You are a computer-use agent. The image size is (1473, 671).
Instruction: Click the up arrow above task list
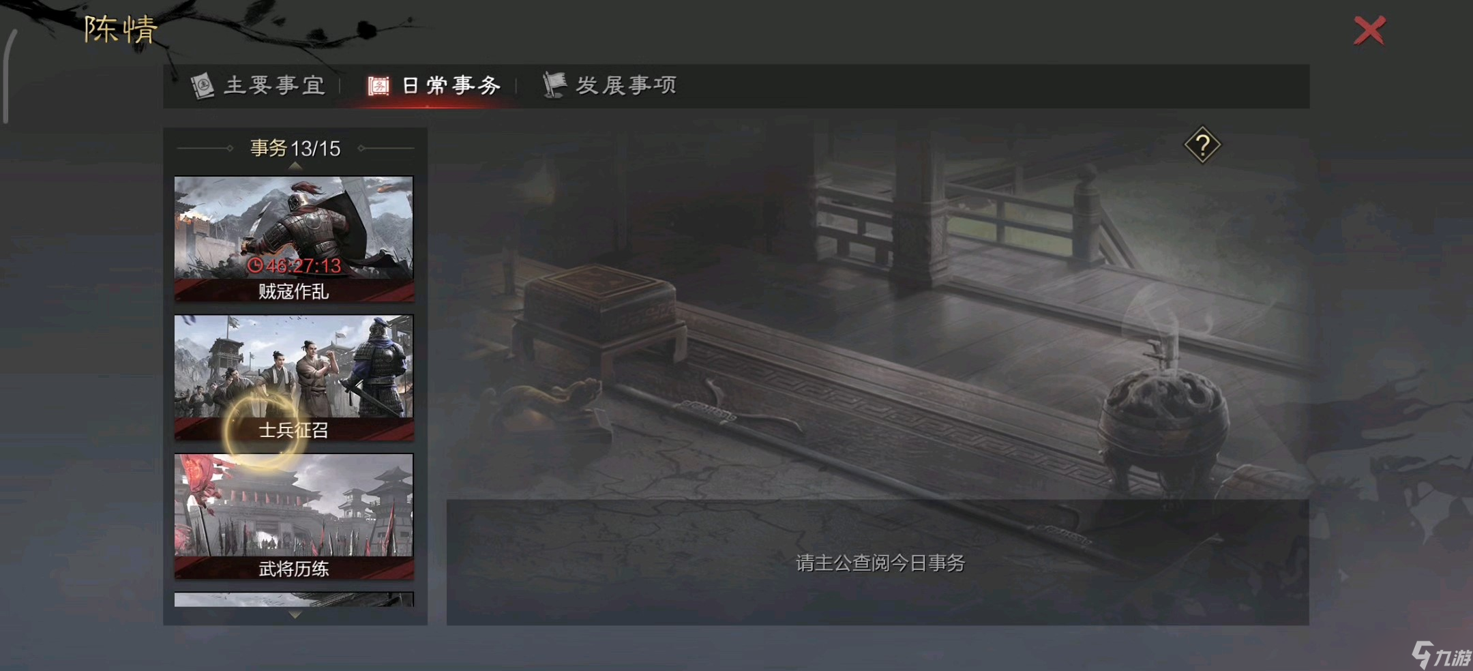(295, 166)
